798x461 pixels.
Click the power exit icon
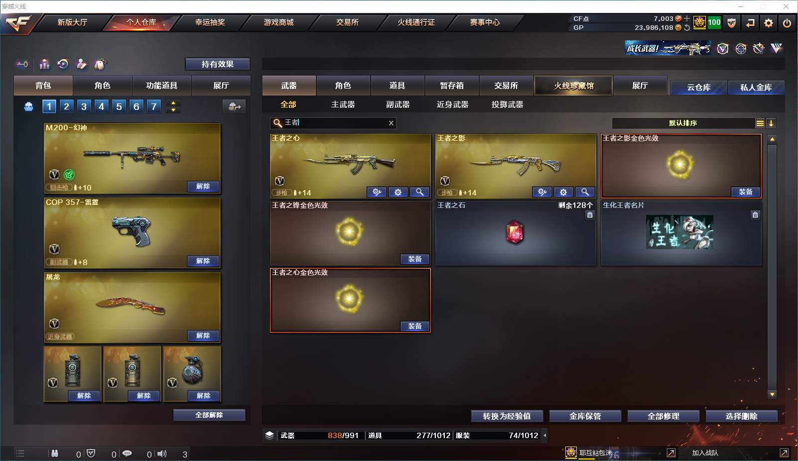click(x=787, y=23)
